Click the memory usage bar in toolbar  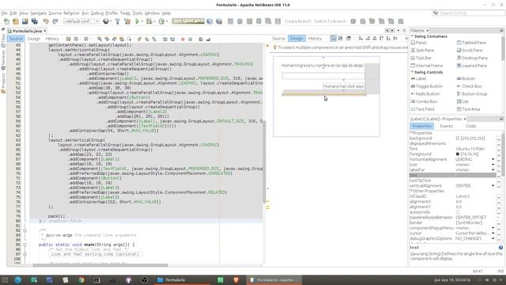[x=188, y=21]
